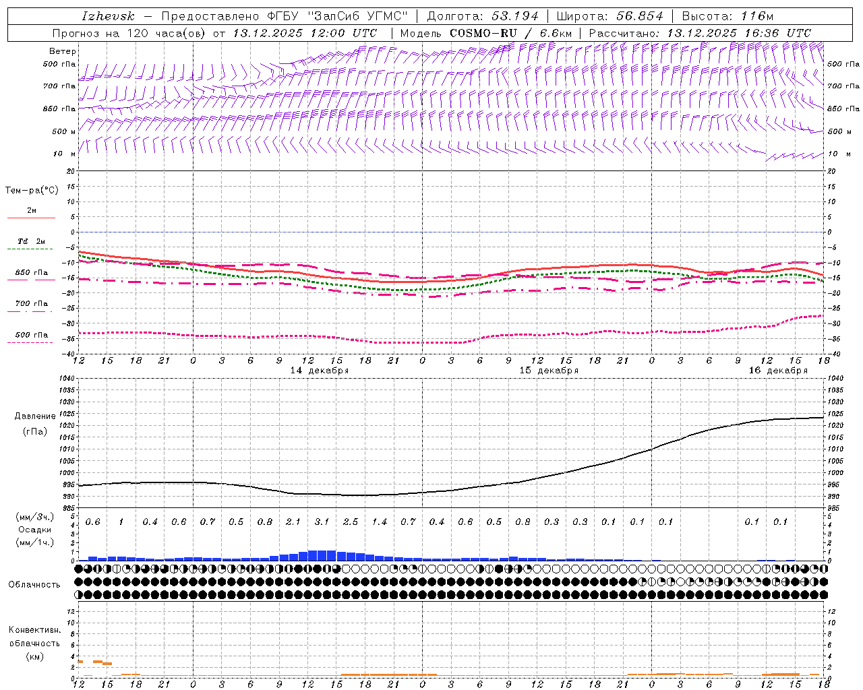
Task: Click the '14 декабря' date label
Action: [x=320, y=371]
